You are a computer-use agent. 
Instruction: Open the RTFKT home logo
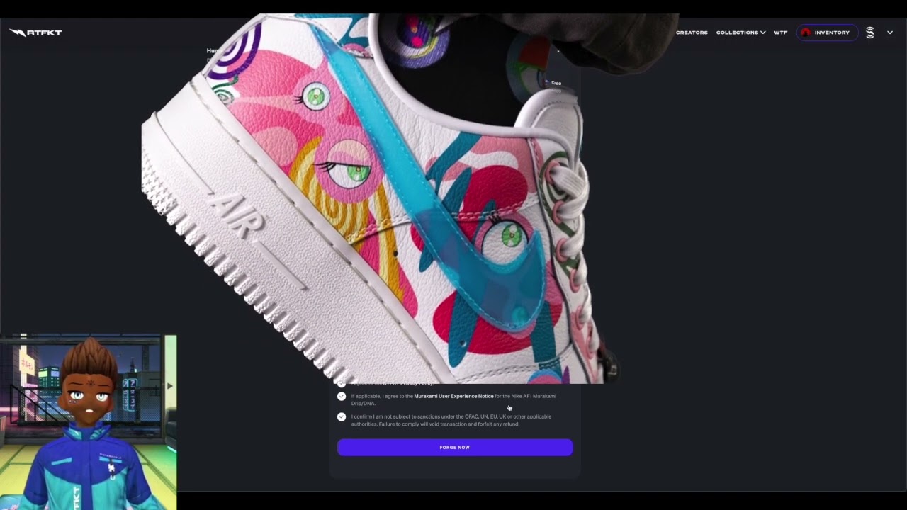[x=35, y=32]
